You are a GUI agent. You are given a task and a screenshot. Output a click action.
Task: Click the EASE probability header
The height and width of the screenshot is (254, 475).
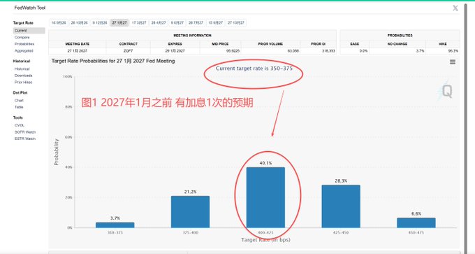pos(354,44)
